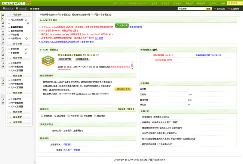
Task: Open the 赞助商 link in 鸣谢 row
Action: click(77, 150)
